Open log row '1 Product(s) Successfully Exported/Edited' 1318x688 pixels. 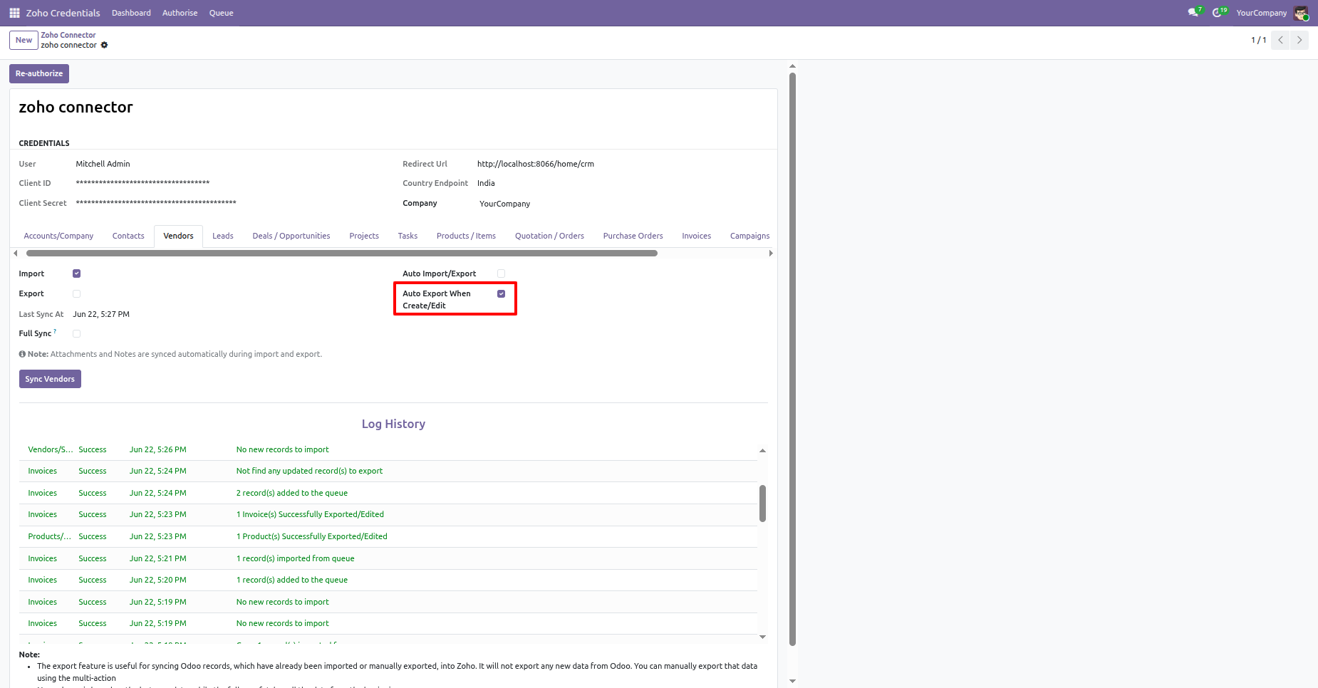(x=388, y=536)
